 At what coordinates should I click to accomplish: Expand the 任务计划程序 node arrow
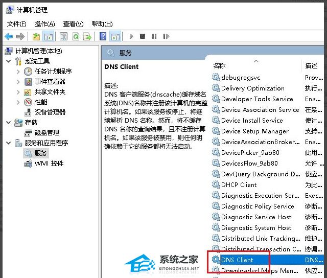tap(18, 72)
